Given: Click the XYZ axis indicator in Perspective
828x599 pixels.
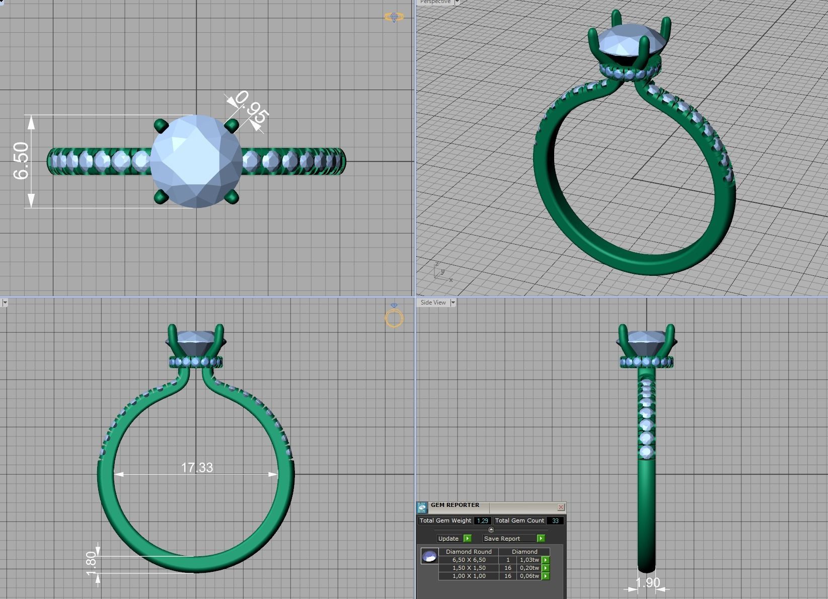Looking at the screenshot, I should coord(443,271).
